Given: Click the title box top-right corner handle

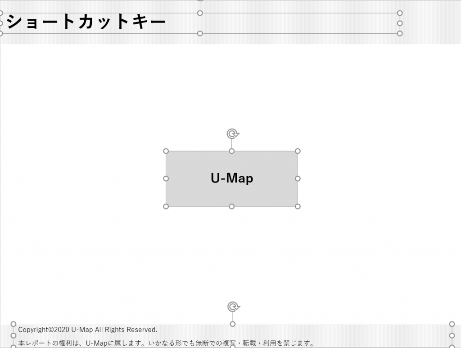Looking at the screenshot, I should click(400, 13).
